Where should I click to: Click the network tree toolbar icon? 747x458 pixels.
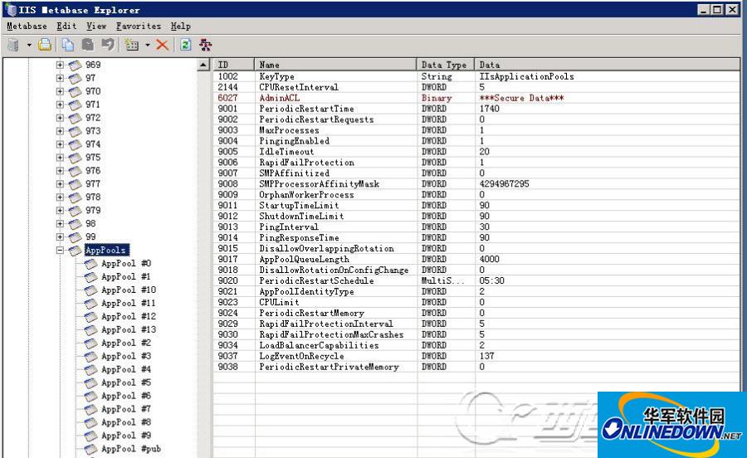coord(205,45)
